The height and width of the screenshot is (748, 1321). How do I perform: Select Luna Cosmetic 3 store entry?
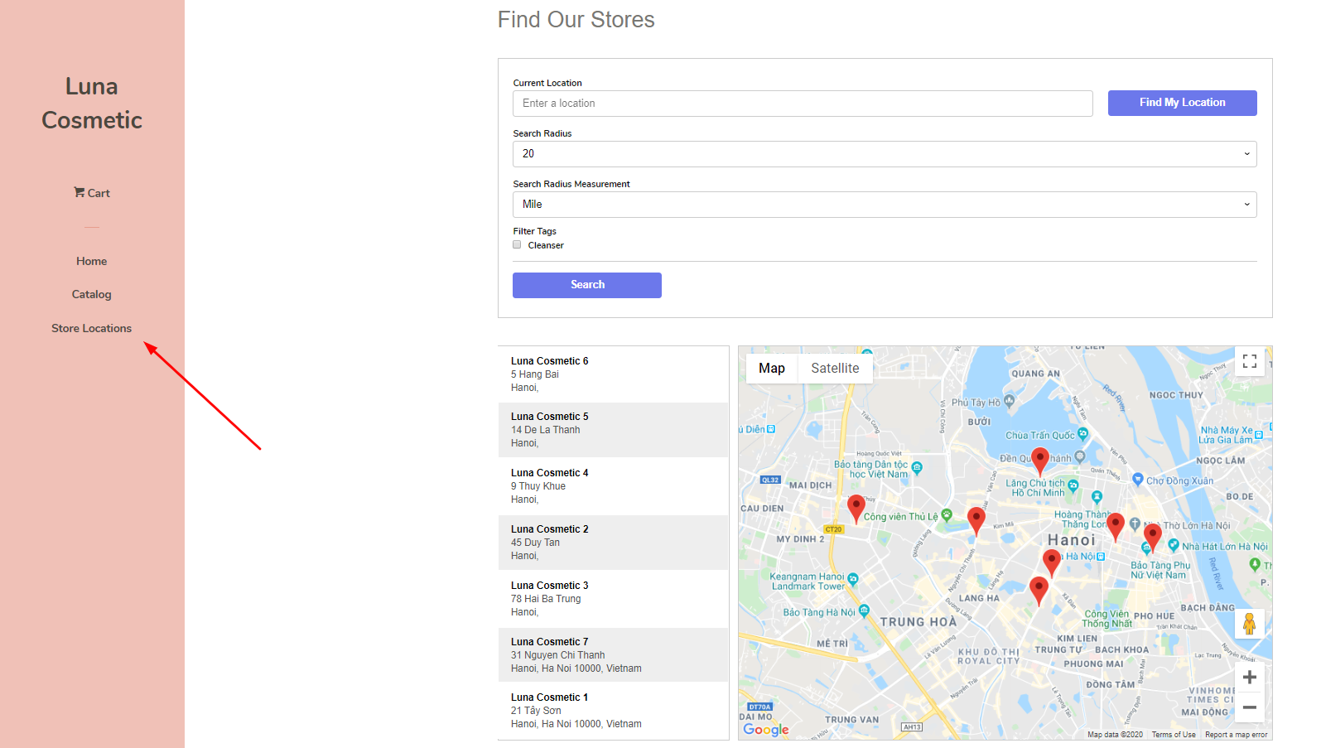pyautogui.click(x=613, y=599)
